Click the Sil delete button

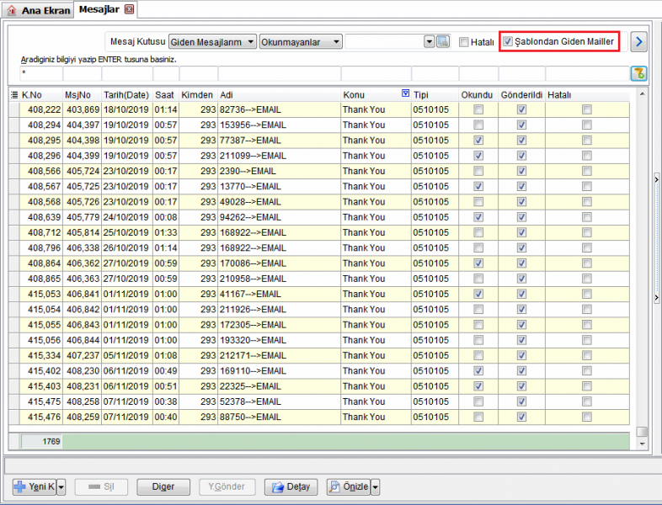click(101, 486)
